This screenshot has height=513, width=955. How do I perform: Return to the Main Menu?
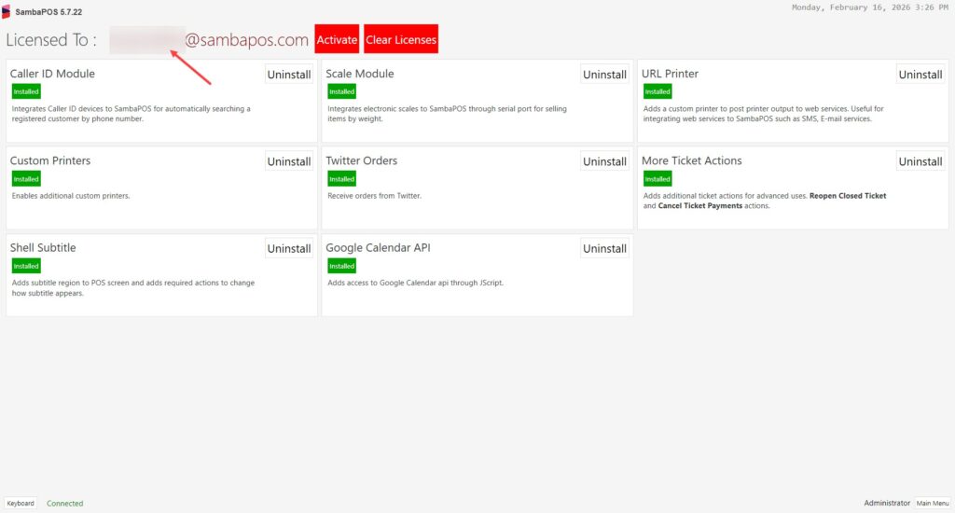point(932,504)
